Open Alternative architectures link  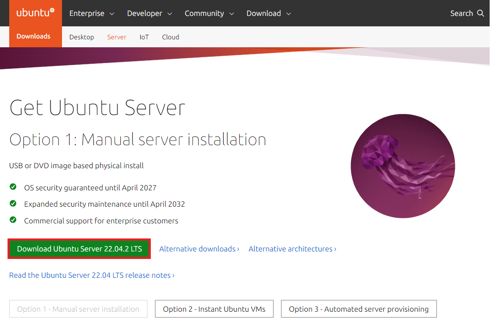[x=292, y=249]
